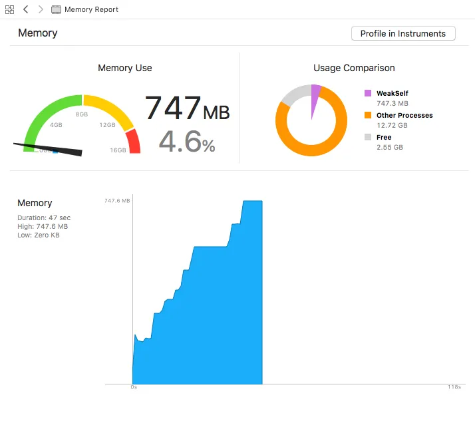
Task: Click the 747.6 MB graph axis label
Action: pos(117,200)
